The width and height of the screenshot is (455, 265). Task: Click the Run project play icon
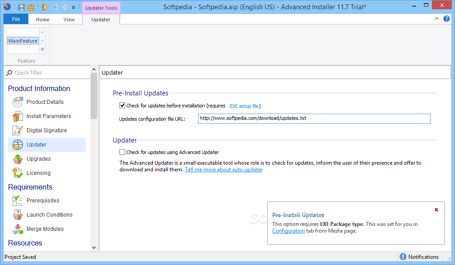pyautogui.click(x=45, y=7)
